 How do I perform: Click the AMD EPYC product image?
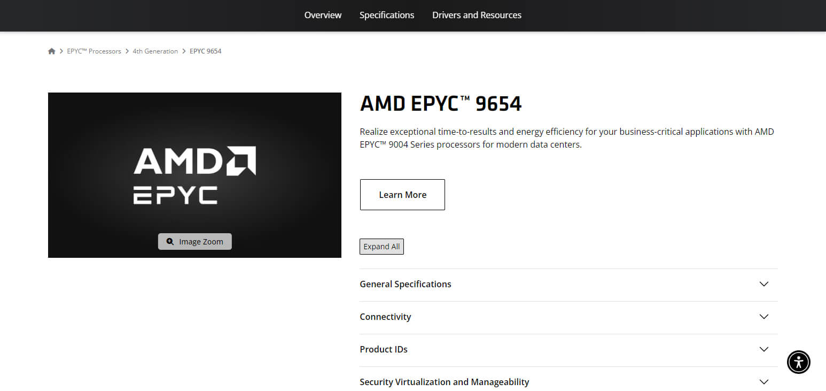pos(194,175)
